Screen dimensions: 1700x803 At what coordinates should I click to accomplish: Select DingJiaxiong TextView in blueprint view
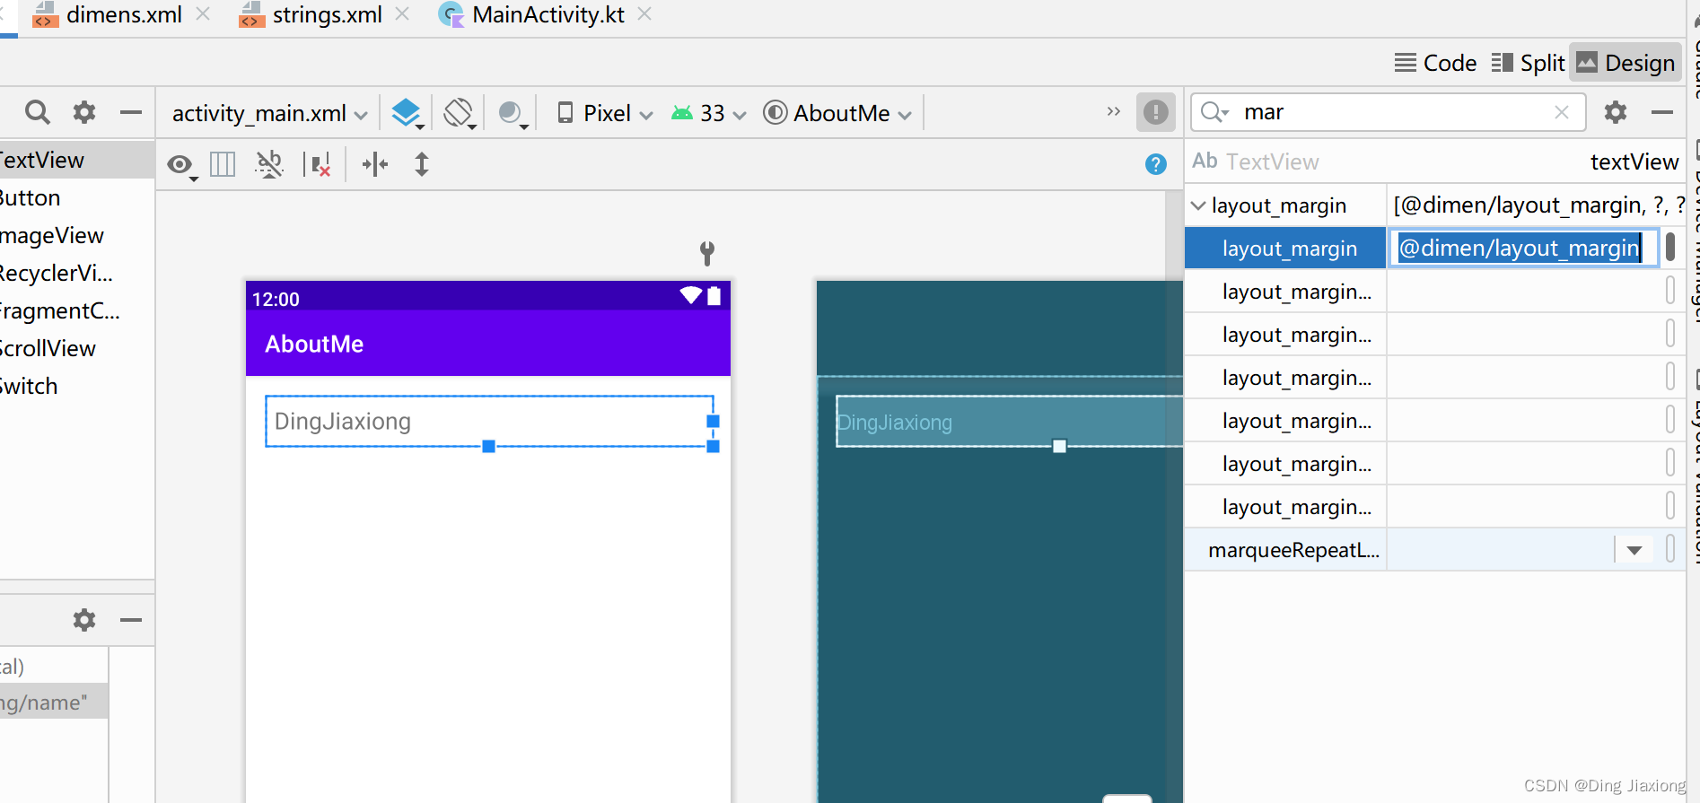point(1009,421)
